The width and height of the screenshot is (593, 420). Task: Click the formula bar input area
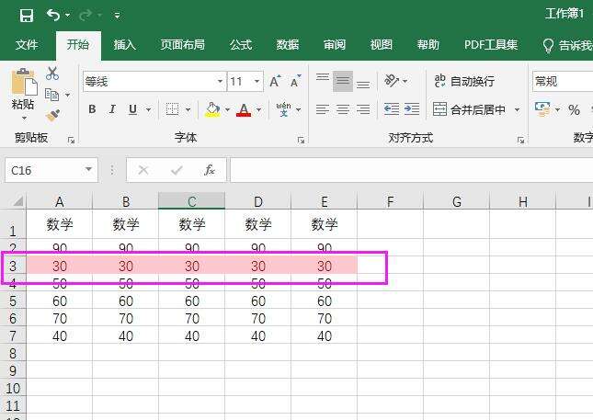pos(412,170)
